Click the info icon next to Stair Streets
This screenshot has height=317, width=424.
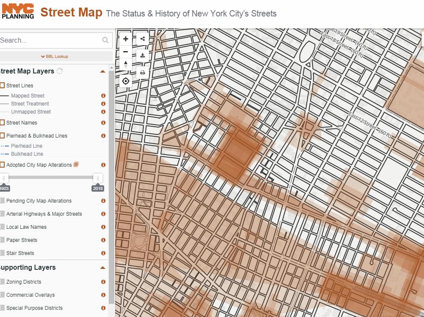pos(103,253)
